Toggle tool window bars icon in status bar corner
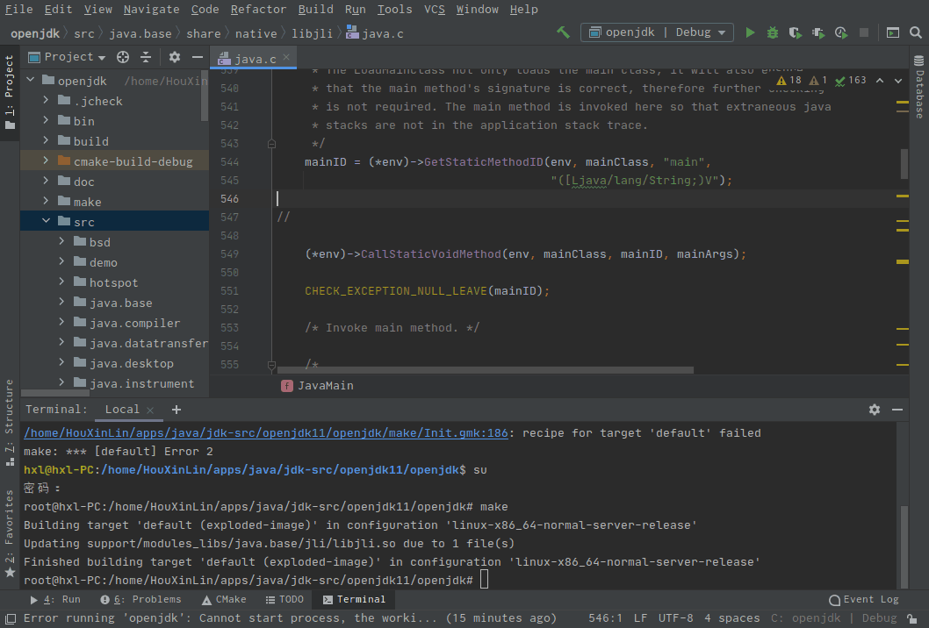 click(x=10, y=618)
